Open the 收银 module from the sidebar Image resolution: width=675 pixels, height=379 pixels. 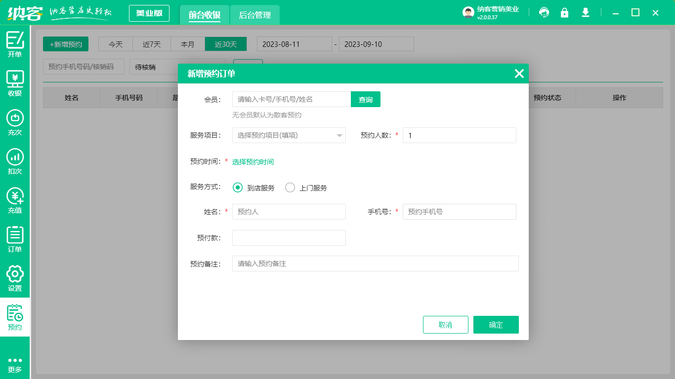(x=15, y=82)
